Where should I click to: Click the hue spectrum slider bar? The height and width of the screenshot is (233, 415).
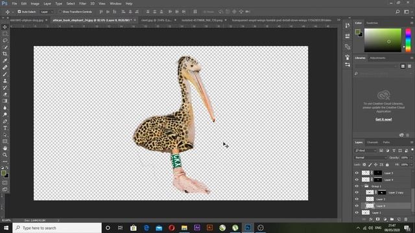[408, 40]
